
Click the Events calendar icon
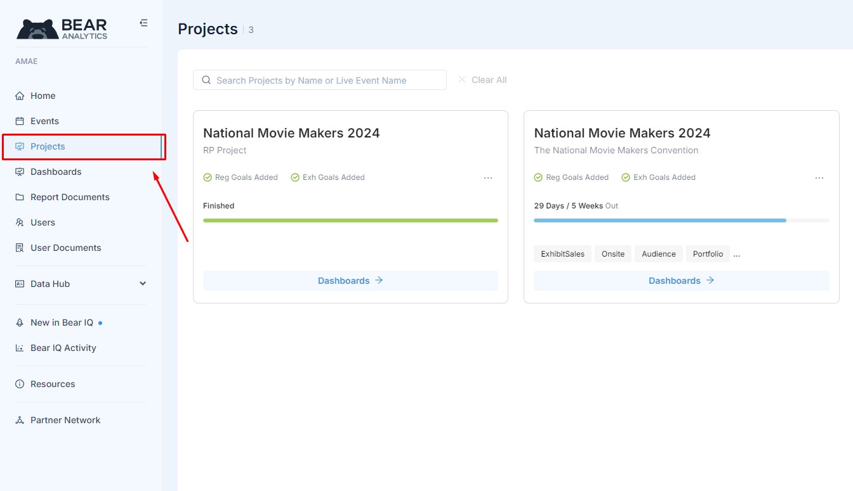point(20,121)
